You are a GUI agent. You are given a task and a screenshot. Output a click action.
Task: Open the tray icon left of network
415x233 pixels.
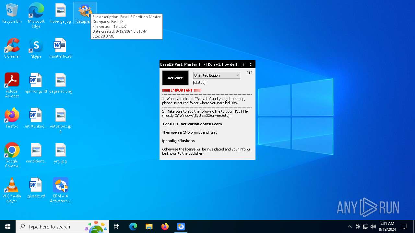[x=358, y=227]
